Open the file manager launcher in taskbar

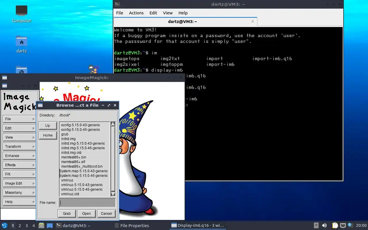point(41,225)
